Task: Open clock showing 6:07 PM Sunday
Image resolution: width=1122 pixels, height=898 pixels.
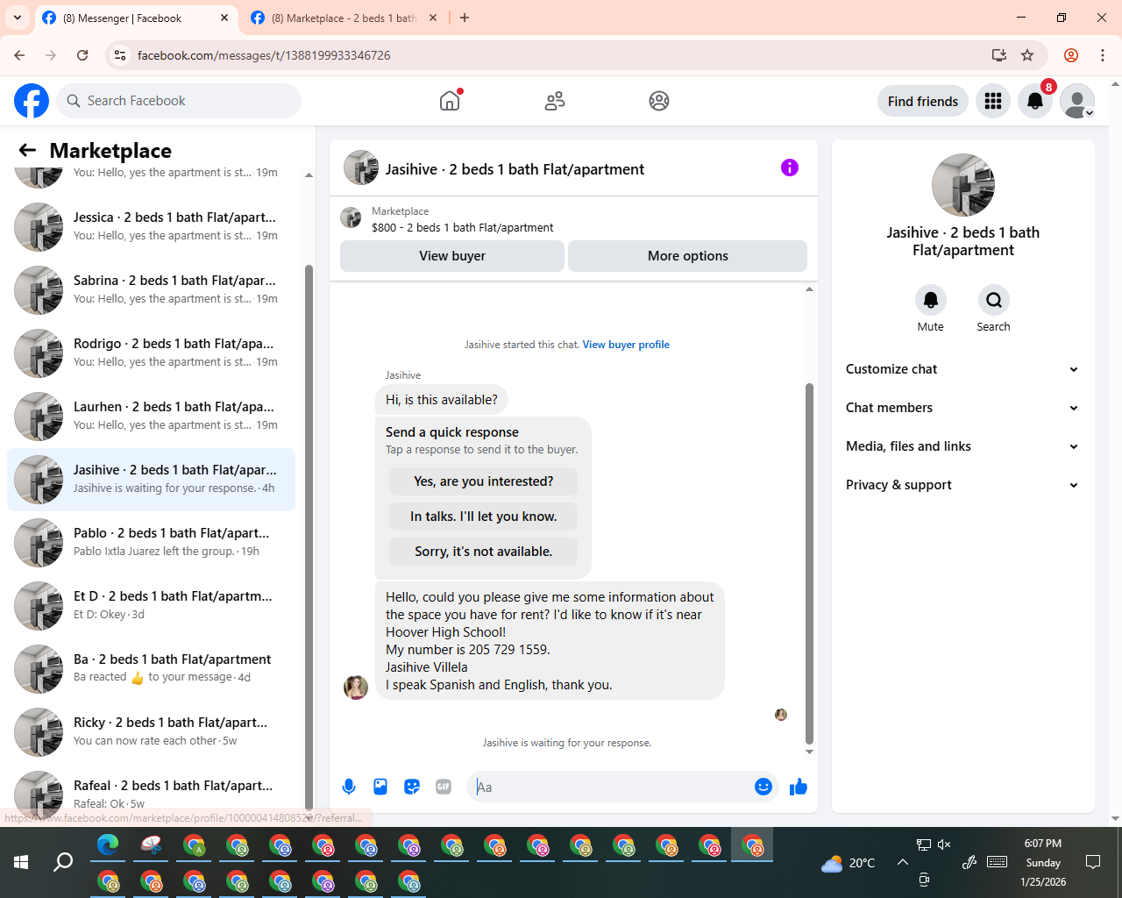Action: [x=1043, y=862]
